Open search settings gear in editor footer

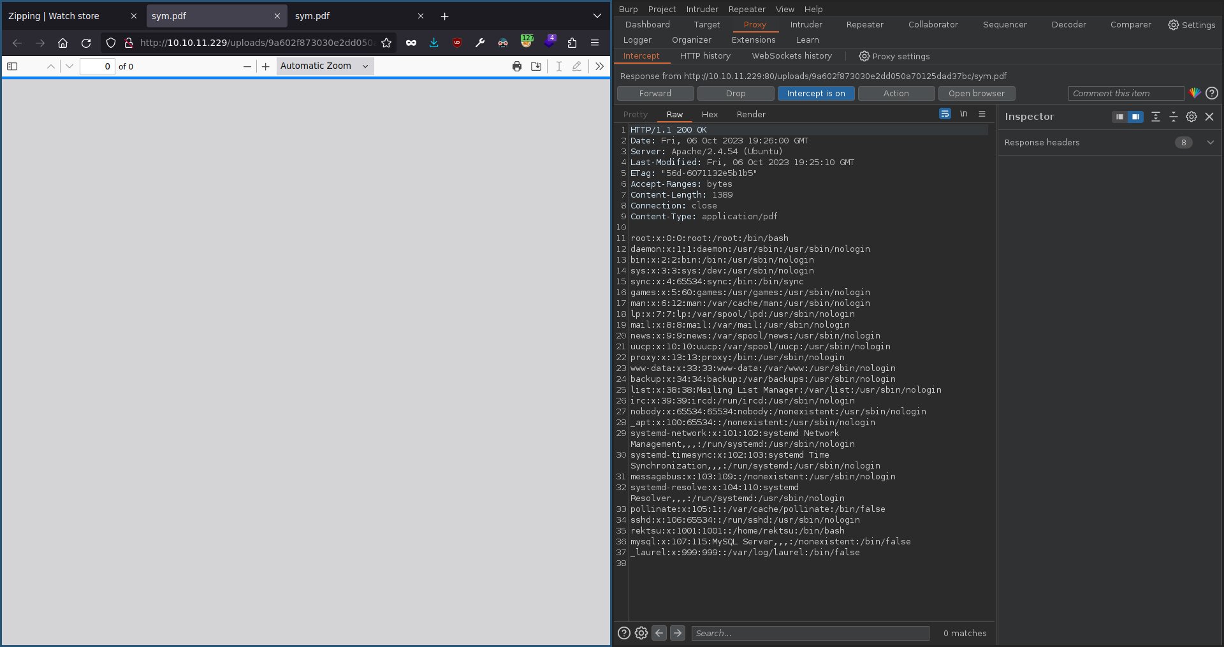[641, 633]
